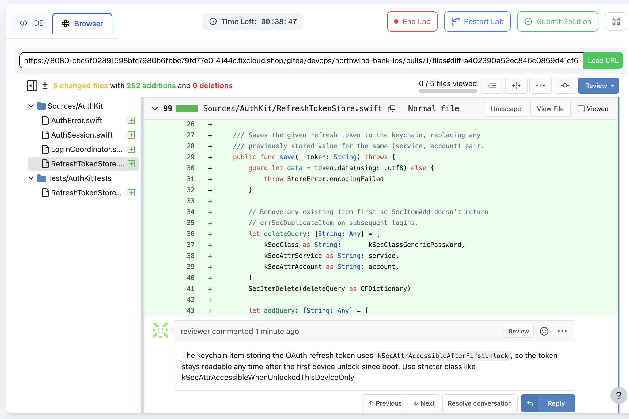Open the diff options ellipsis menu
Screen dimensions: 629x419
coord(540,86)
